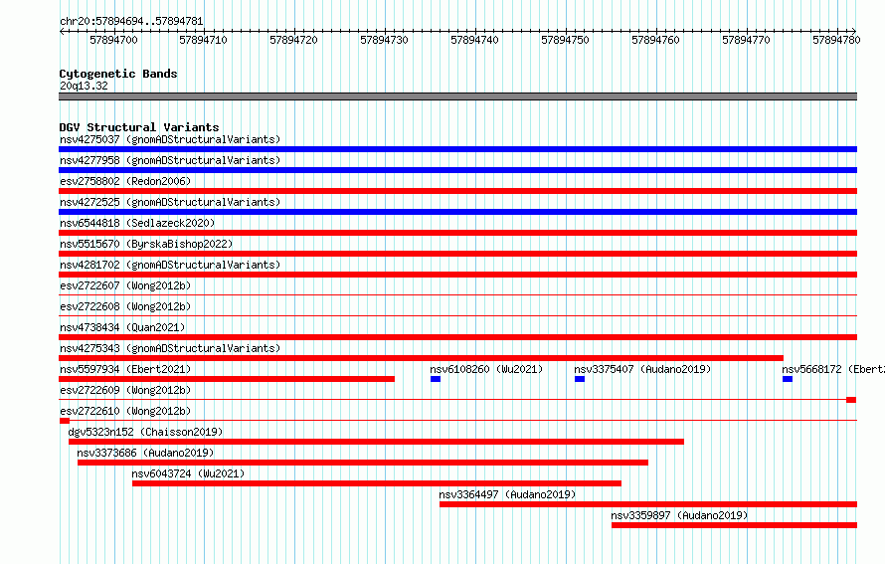Screen dimensions: 885x564
Task: Select the red esv2758802 variant bar
Action: coord(457,191)
